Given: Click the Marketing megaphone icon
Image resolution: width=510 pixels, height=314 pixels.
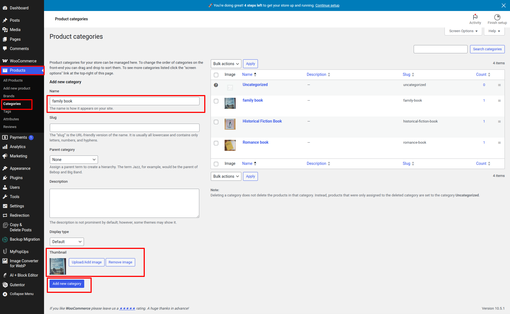Looking at the screenshot, I should pos(5,156).
